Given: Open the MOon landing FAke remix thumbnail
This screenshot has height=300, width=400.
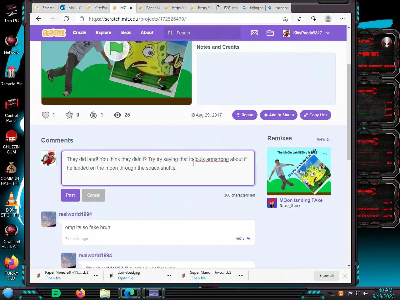Looking at the screenshot, I should coord(299,172).
